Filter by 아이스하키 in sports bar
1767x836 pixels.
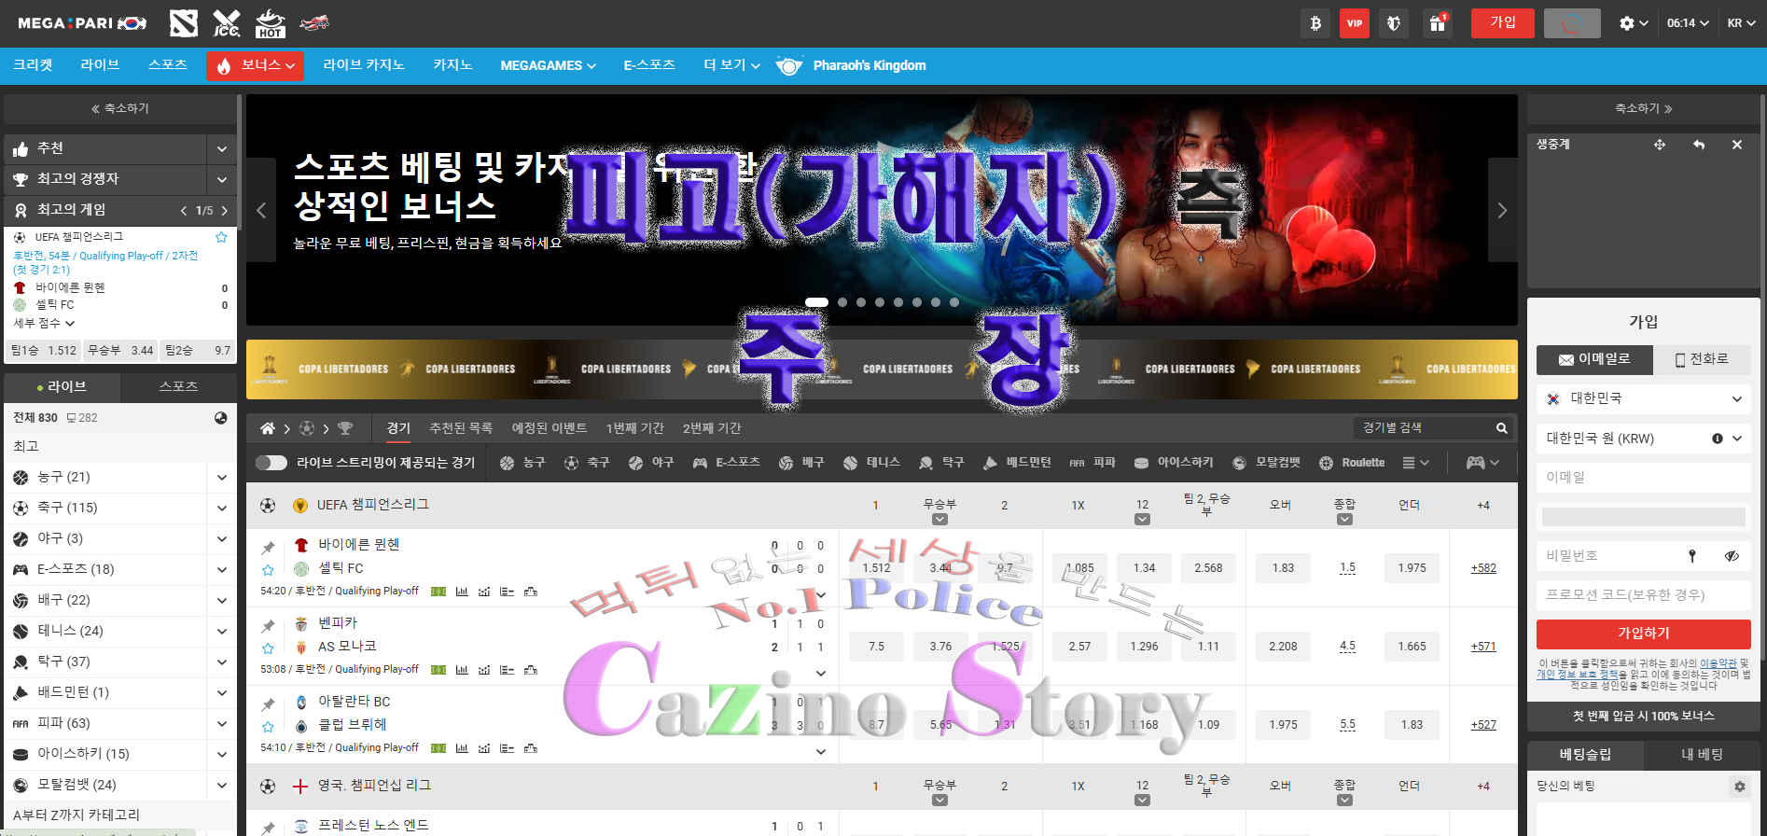click(x=1174, y=463)
